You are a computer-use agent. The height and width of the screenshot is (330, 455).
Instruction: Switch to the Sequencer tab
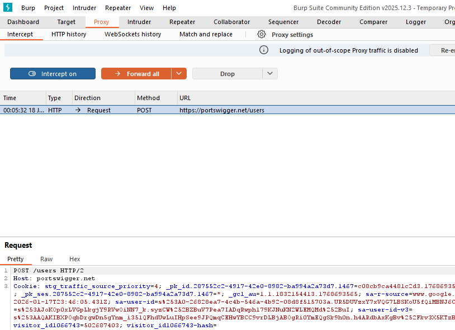pyautogui.click(x=283, y=22)
